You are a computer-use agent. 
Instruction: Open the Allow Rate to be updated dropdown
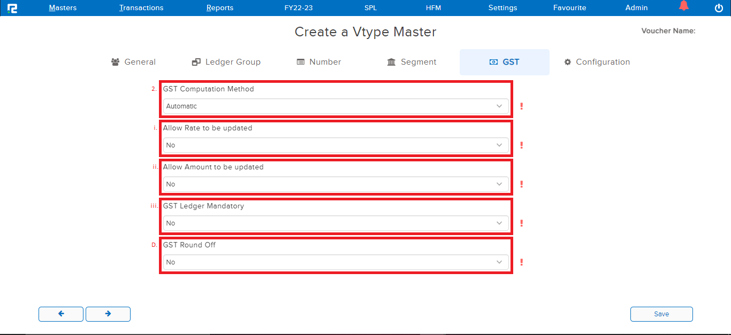tap(336, 145)
